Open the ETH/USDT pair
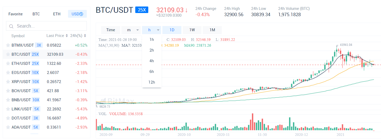Image resolution: width=381 pixels, height=139 pixels. 47,64
